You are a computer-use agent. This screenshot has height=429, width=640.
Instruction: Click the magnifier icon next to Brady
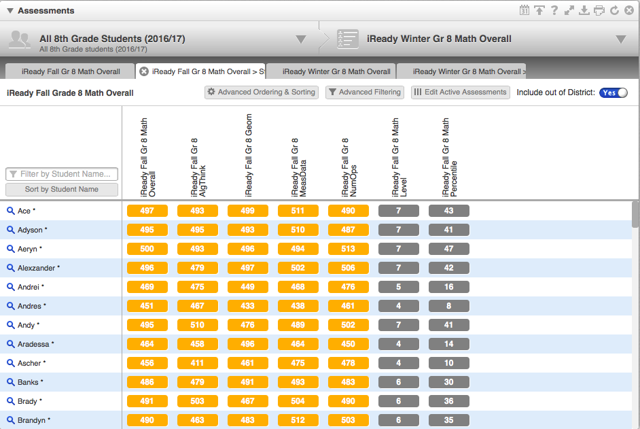[11, 401]
